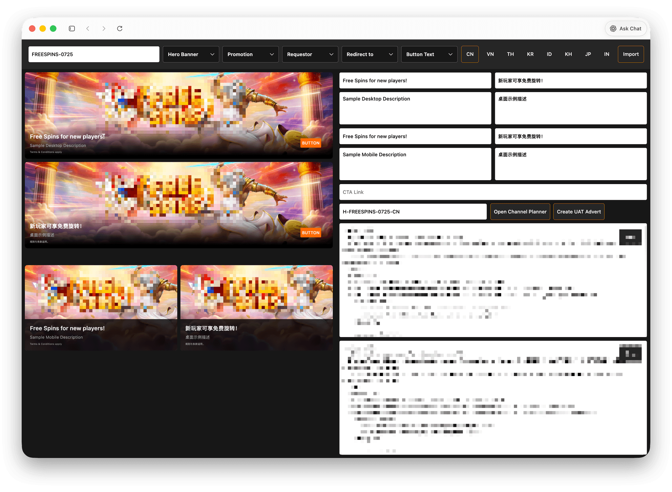Go forward with the right arrow

(104, 28)
